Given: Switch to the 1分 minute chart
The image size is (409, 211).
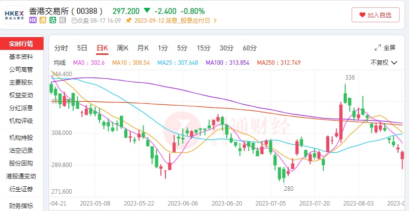Looking at the screenshot, I should pos(163,48).
